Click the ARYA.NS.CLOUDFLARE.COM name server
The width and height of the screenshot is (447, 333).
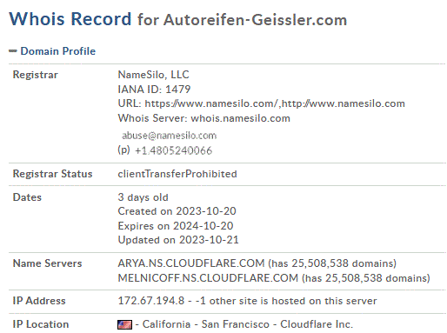tap(191, 263)
